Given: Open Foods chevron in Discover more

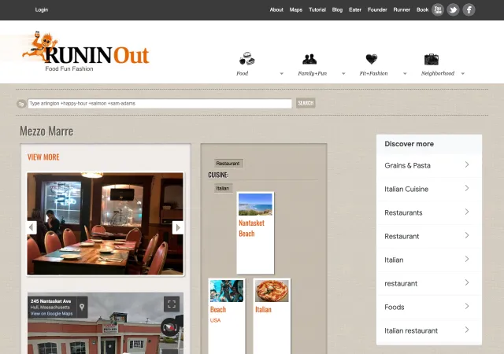Looking at the screenshot, I should [x=467, y=306].
